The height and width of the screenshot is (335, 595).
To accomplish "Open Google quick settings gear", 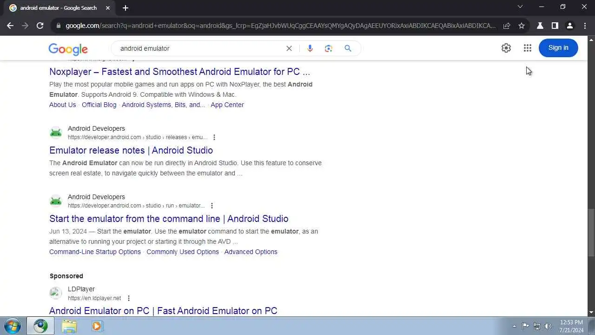I will click(506, 48).
